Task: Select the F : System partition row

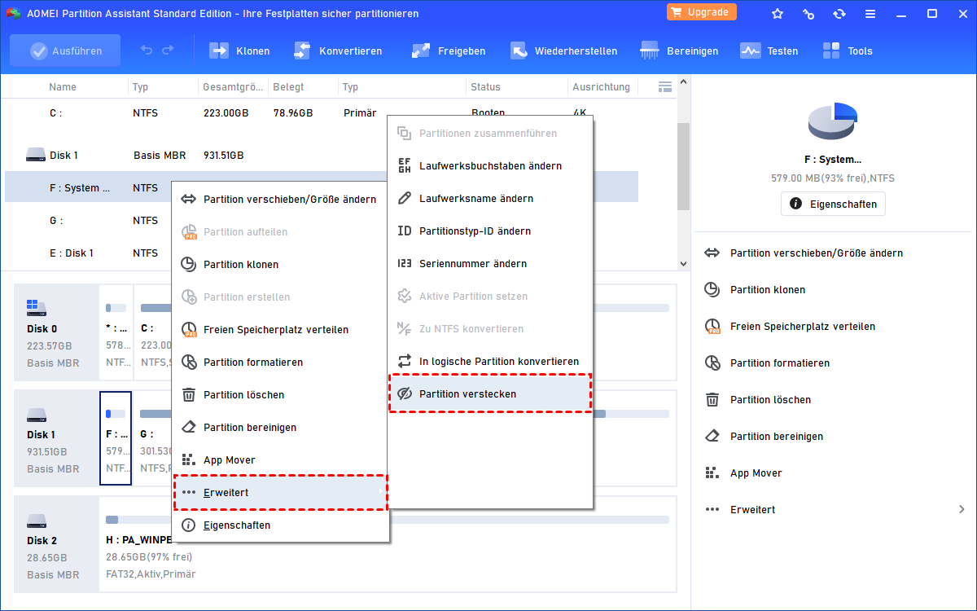Action: point(88,187)
